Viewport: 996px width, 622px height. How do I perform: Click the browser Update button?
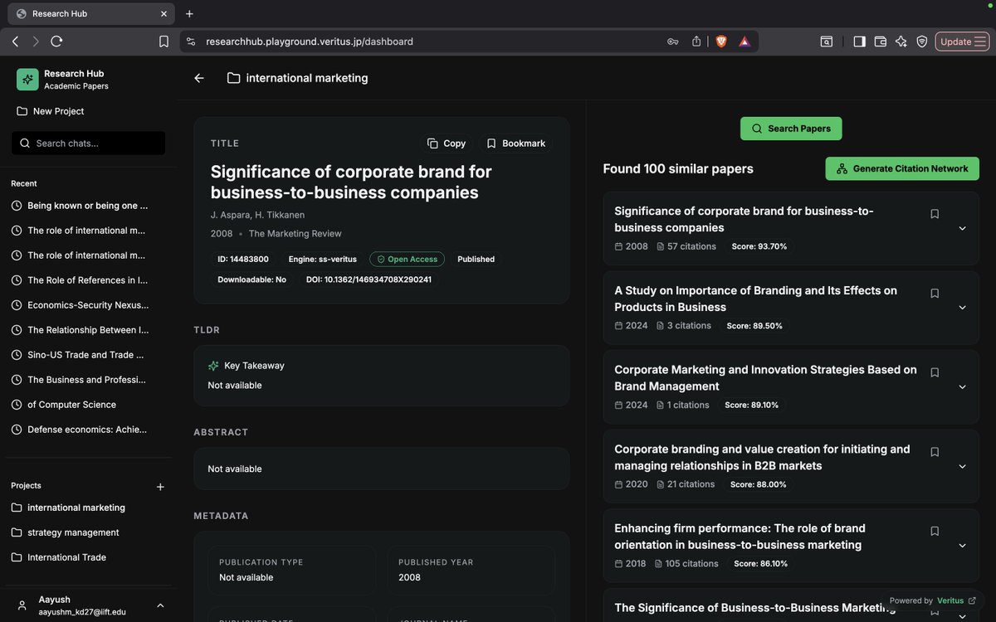962,41
